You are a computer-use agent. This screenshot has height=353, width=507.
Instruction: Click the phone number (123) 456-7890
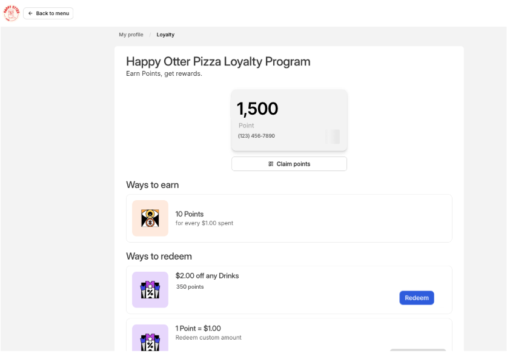coord(256,136)
